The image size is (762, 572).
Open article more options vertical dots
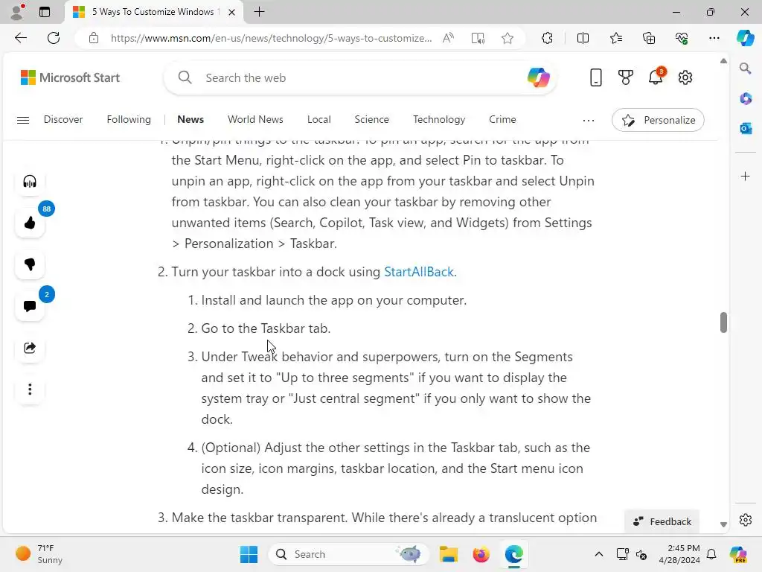tap(30, 389)
